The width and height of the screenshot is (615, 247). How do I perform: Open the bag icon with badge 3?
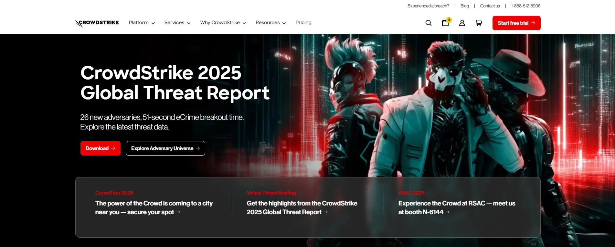pyautogui.click(x=446, y=22)
